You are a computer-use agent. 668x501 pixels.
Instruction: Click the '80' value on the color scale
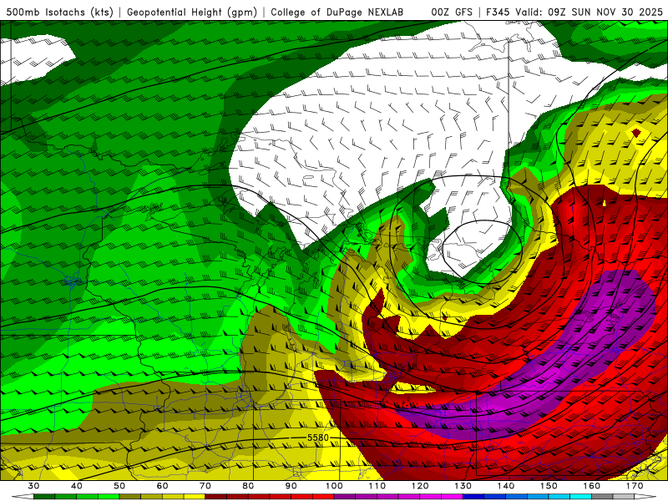point(248,486)
